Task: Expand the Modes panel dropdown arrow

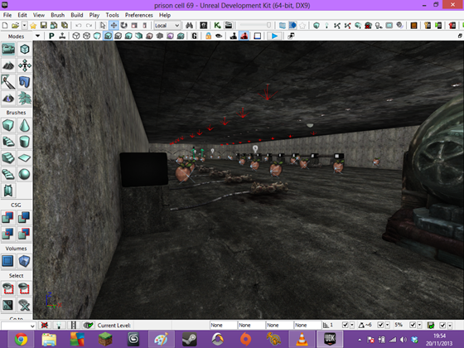Action: [37, 36]
